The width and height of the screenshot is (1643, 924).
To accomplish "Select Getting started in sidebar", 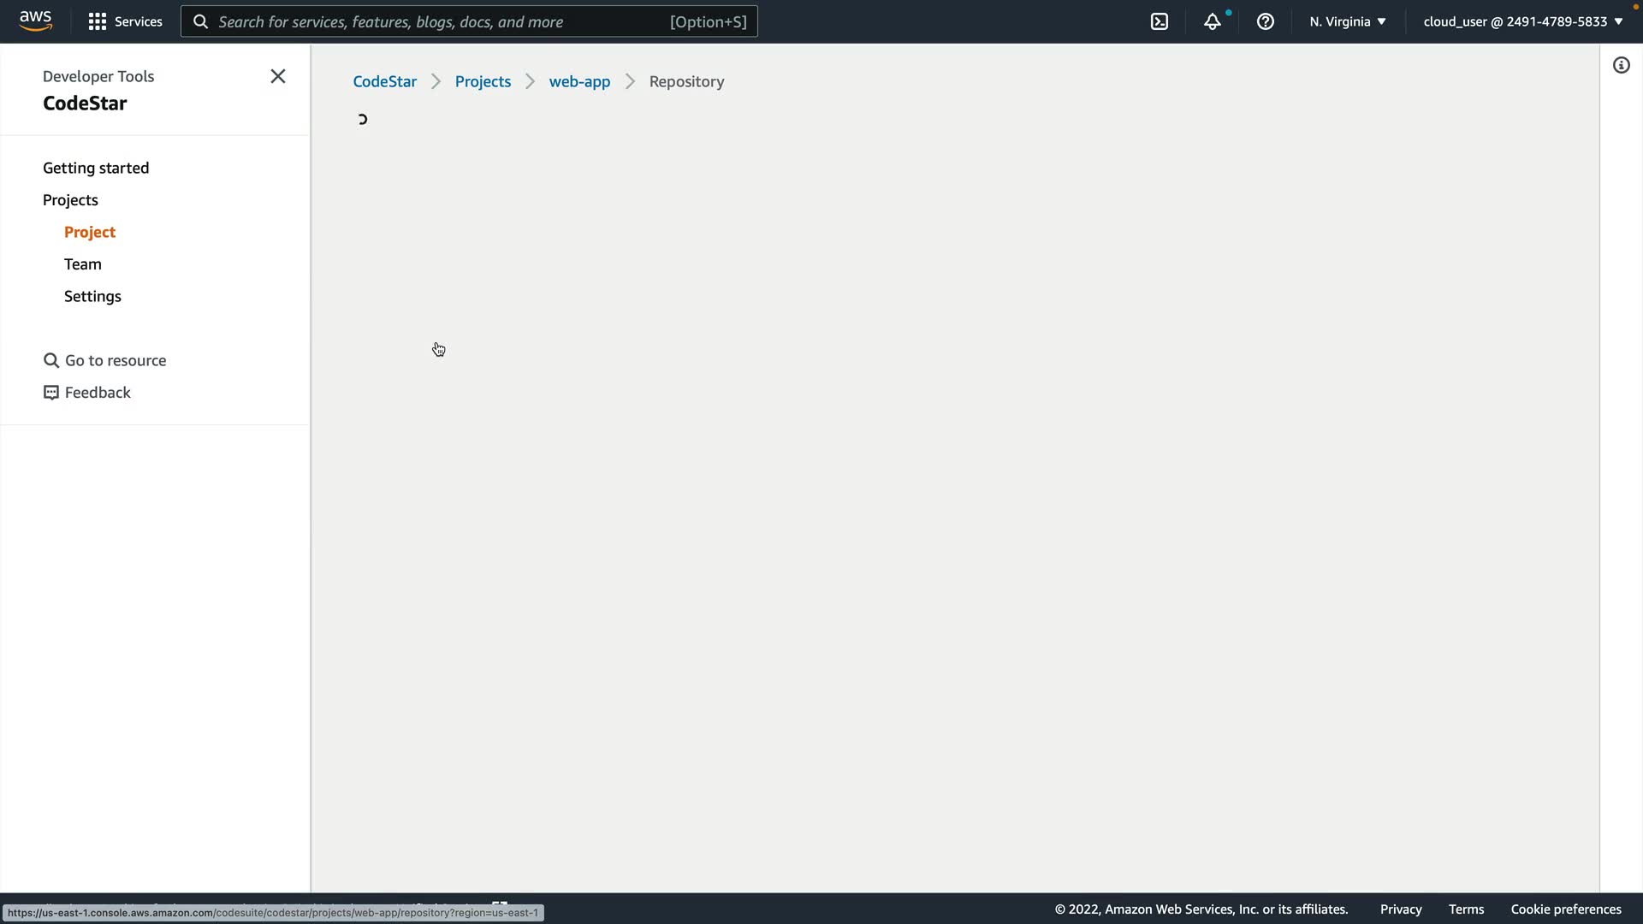I will pyautogui.click(x=96, y=168).
